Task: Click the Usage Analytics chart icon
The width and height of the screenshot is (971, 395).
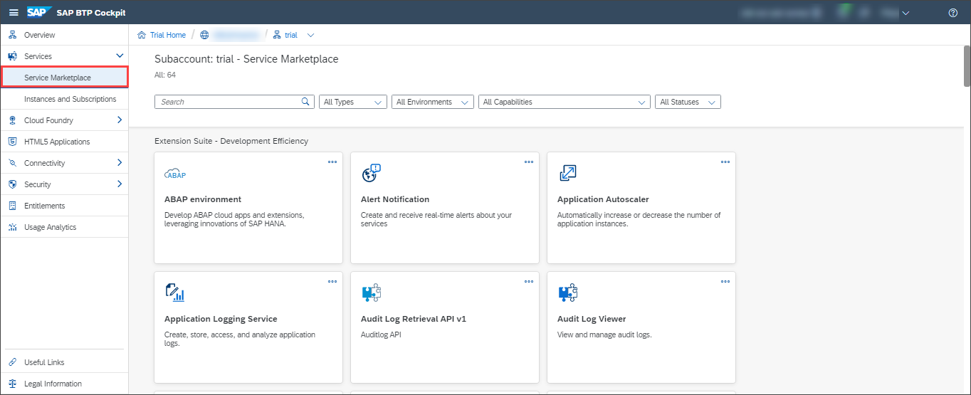Action: (12, 227)
